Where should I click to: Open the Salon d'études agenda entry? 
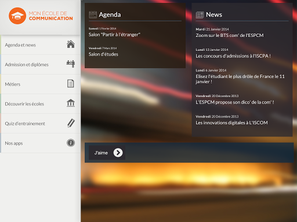(103, 54)
